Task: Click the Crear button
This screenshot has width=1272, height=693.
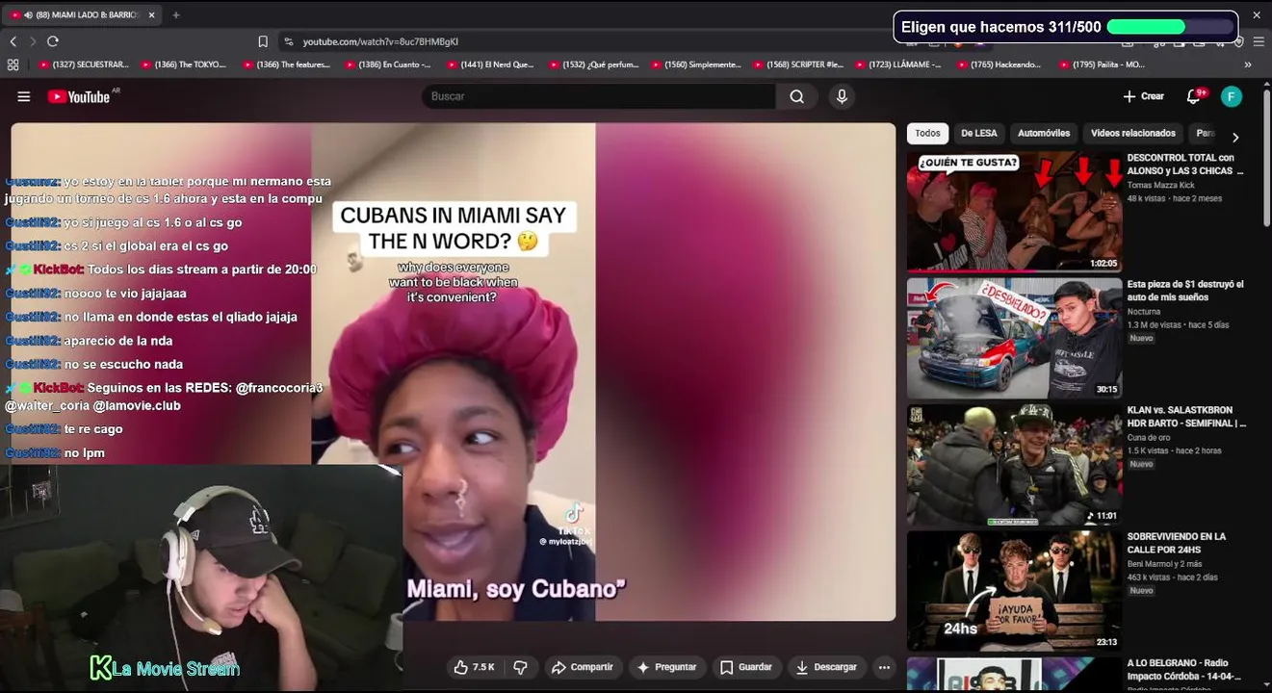Action: [1143, 96]
